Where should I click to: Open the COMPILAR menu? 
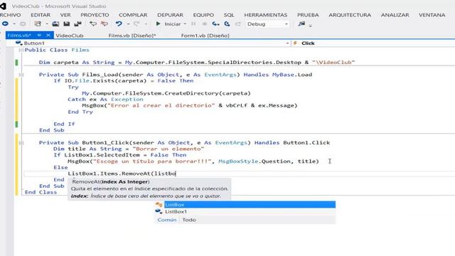[133, 15]
